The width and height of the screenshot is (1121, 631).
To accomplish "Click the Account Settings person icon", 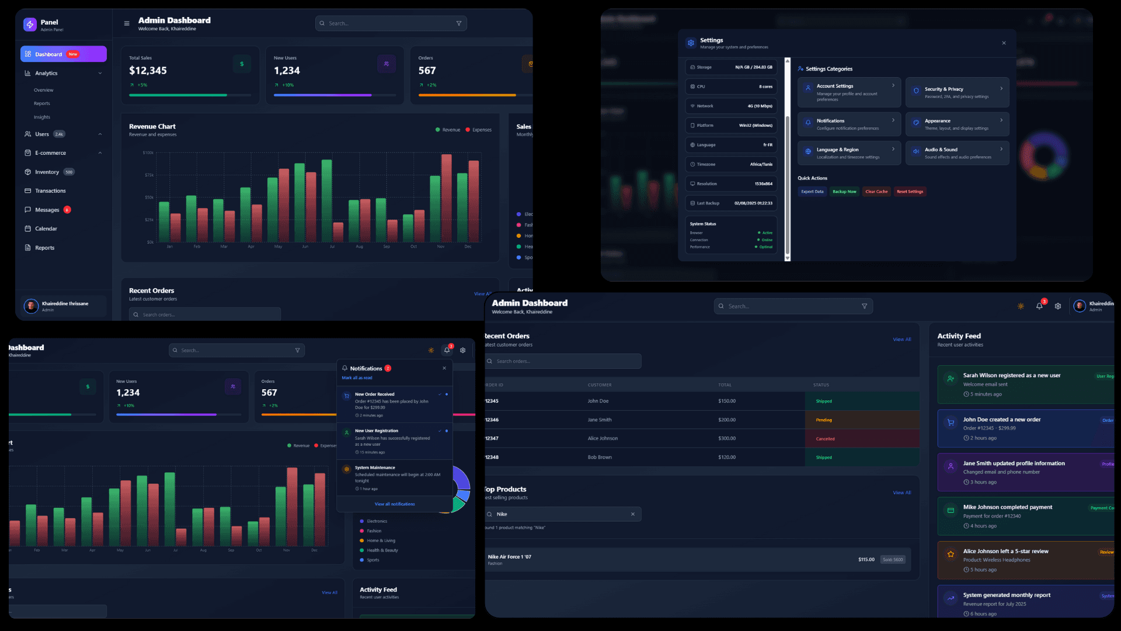I will point(808,88).
